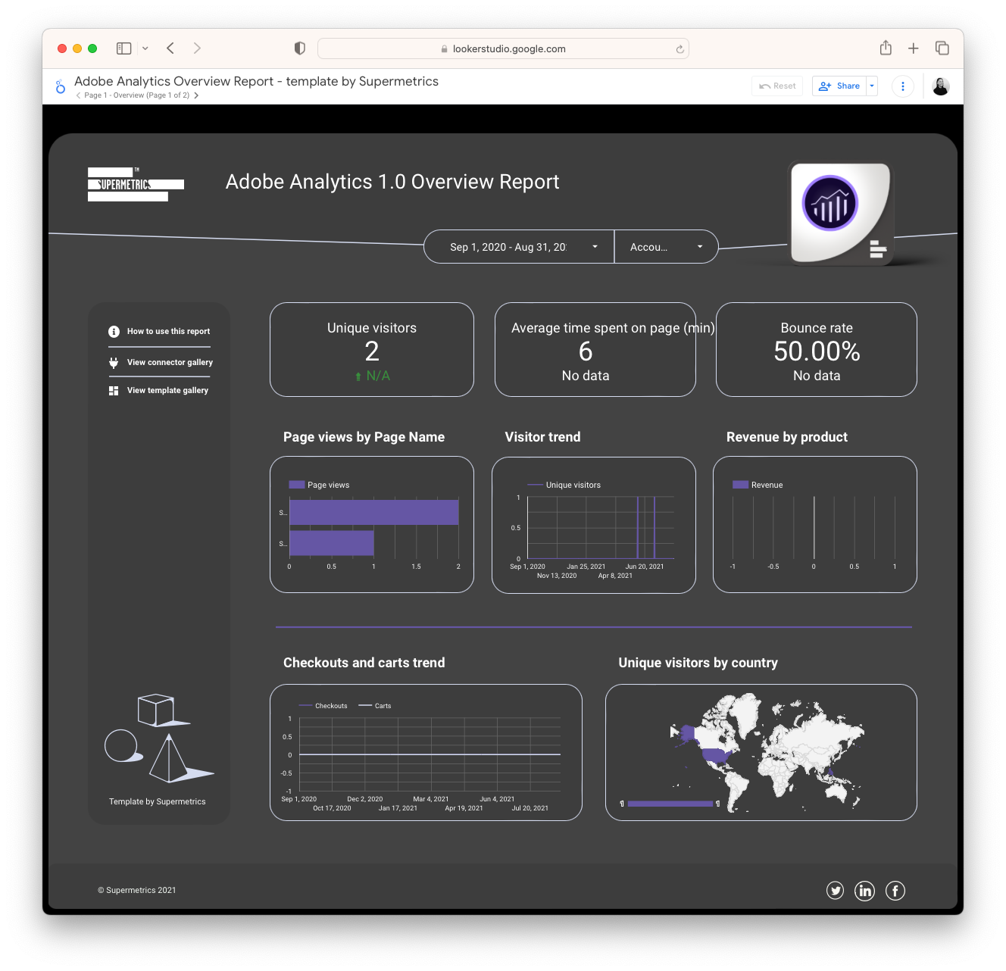Expand the Account selector dropdown
The width and height of the screenshot is (1006, 971).
[666, 247]
